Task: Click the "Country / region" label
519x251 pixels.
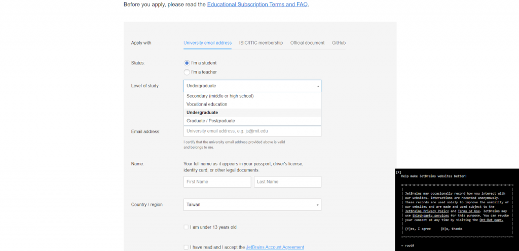Action: (x=146, y=205)
